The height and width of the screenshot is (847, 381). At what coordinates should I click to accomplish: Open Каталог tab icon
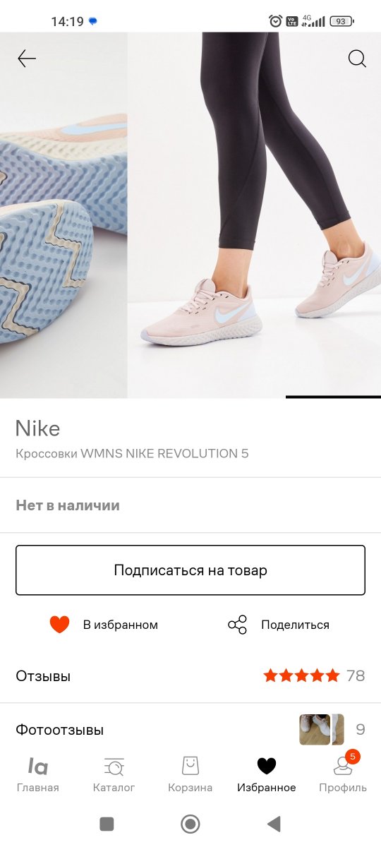point(114,774)
